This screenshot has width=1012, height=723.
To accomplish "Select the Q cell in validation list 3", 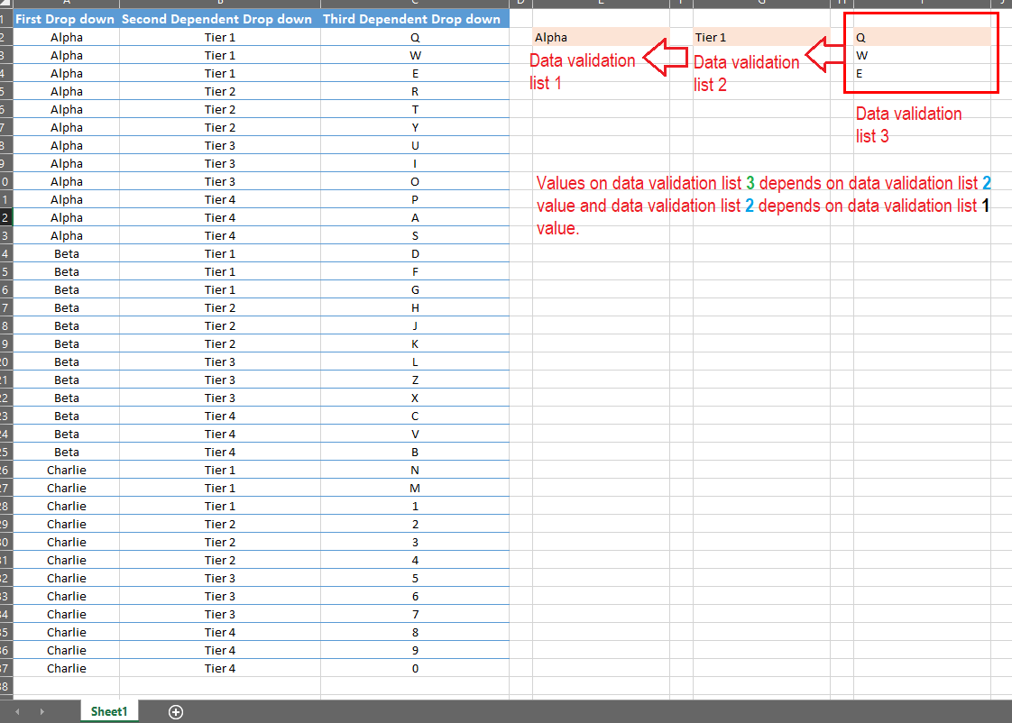I will click(x=922, y=37).
